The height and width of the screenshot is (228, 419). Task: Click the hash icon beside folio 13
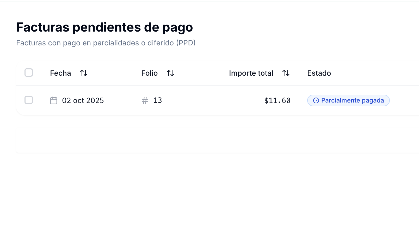click(x=145, y=100)
